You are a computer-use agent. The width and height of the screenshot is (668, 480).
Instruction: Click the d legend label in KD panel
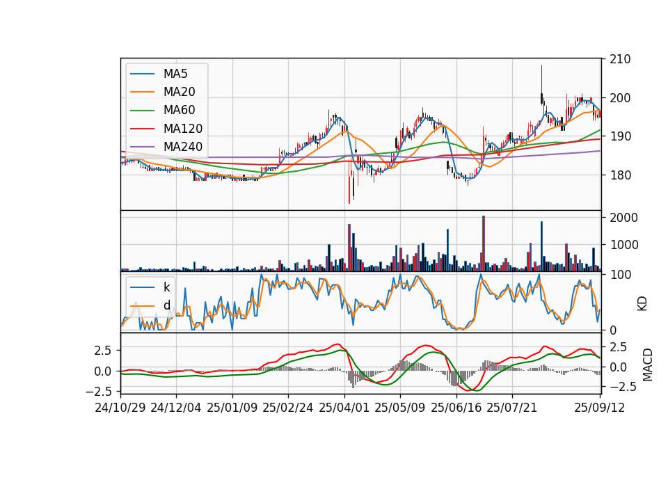pyautogui.click(x=166, y=305)
